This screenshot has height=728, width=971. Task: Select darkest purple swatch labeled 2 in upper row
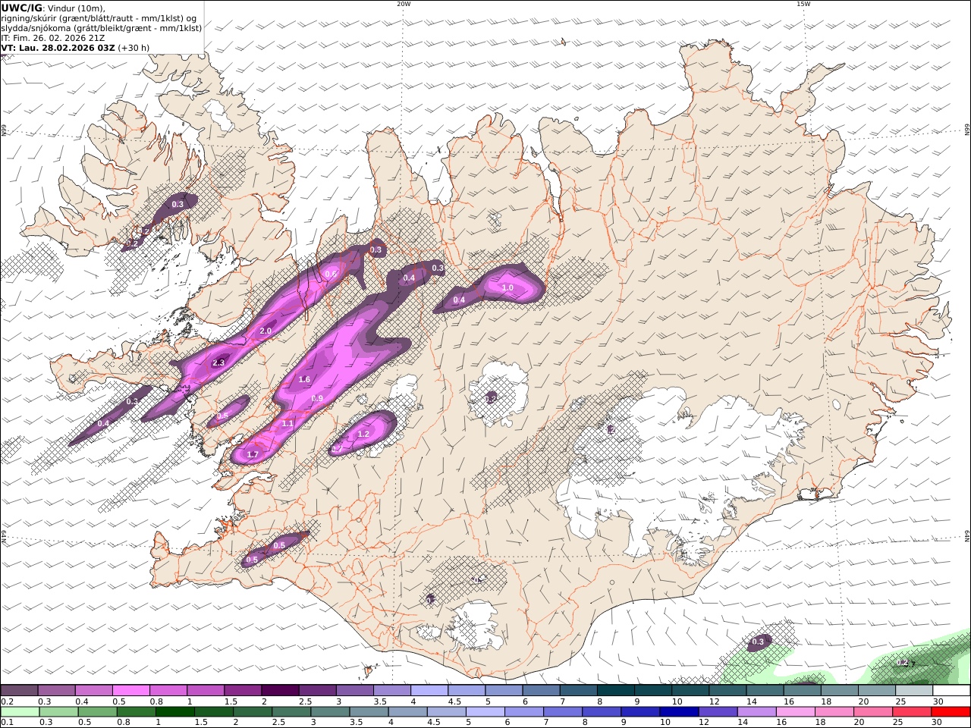point(280,691)
